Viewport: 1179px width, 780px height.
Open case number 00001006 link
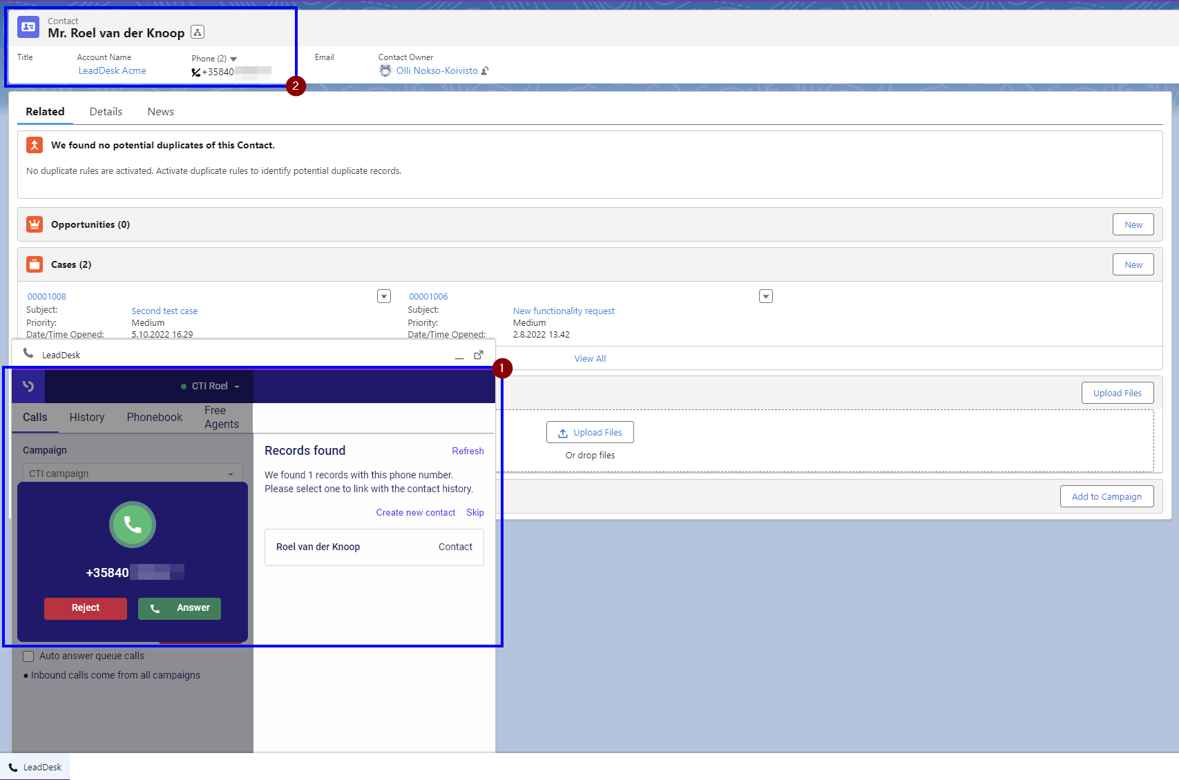coord(428,297)
